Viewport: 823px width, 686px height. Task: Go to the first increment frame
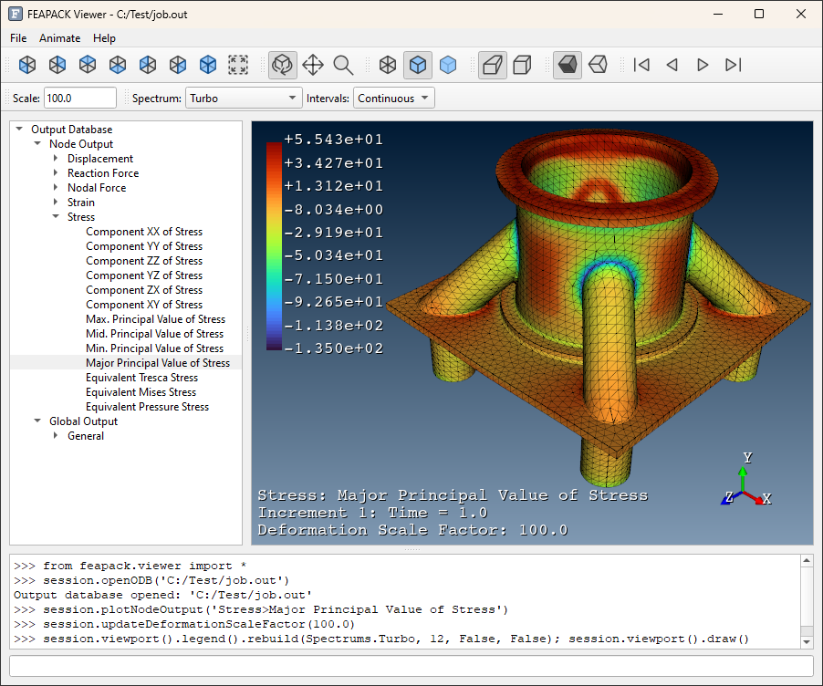[x=641, y=65]
